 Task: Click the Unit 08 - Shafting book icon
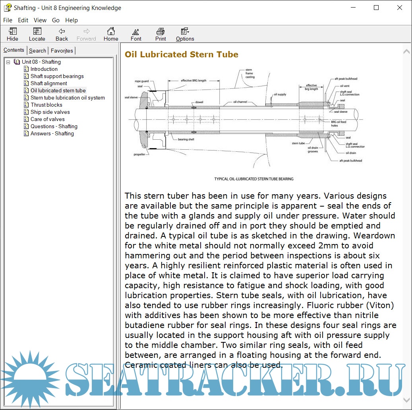pyautogui.click(x=17, y=62)
